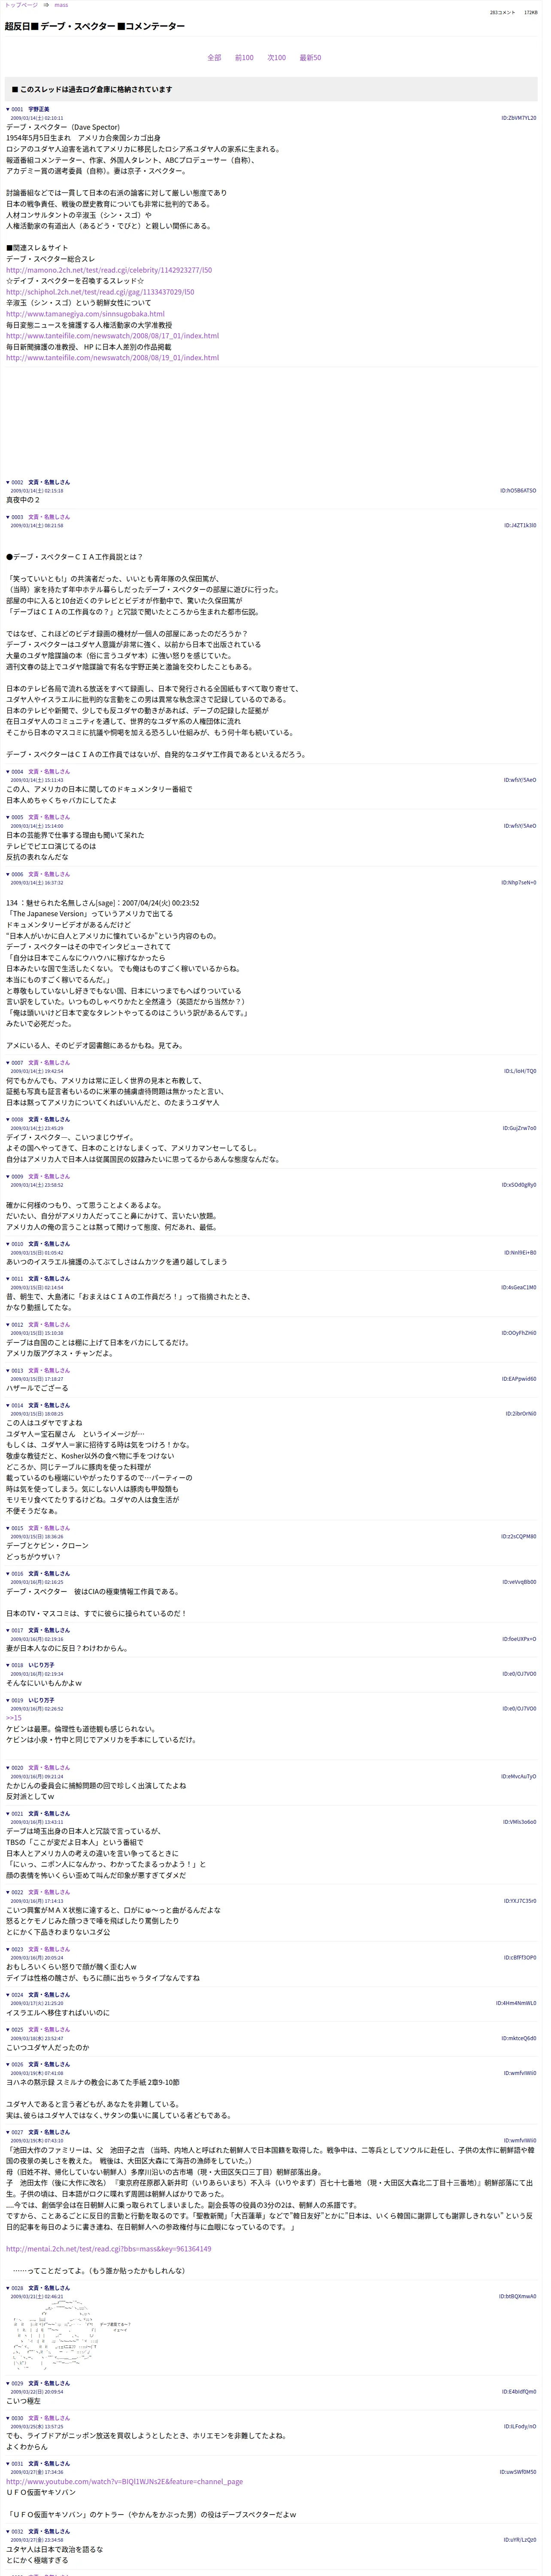The height and width of the screenshot is (2576, 551).
Task: Toggle the triangle beside post 0003
Action: (x=8, y=517)
